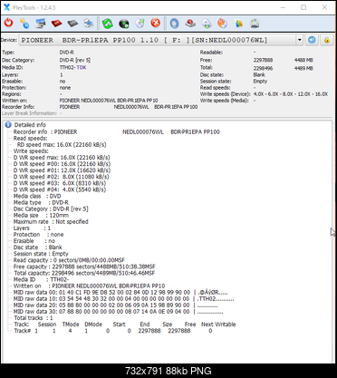The width and height of the screenshot is (337, 378).
Task: Select 'D WR speed max: 16.0X' line
Action: [x=62, y=158]
